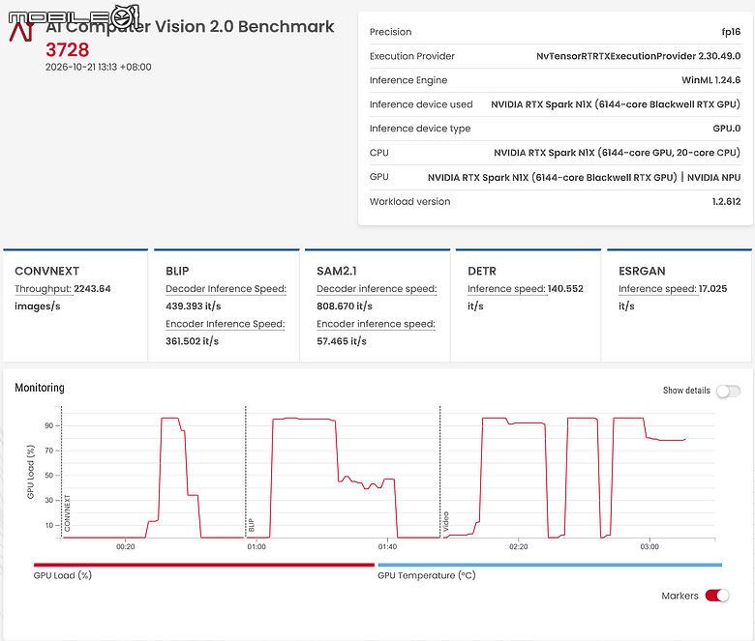The width and height of the screenshot is (755, 641).
Task: Click the Workload version label
Action: coord(409,201)
